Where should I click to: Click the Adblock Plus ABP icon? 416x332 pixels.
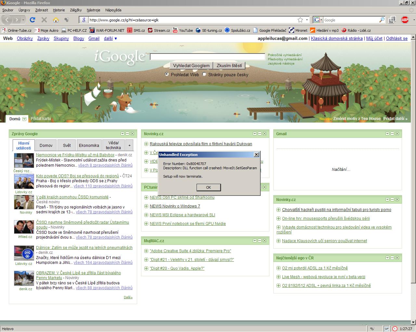tap(405, 20)
